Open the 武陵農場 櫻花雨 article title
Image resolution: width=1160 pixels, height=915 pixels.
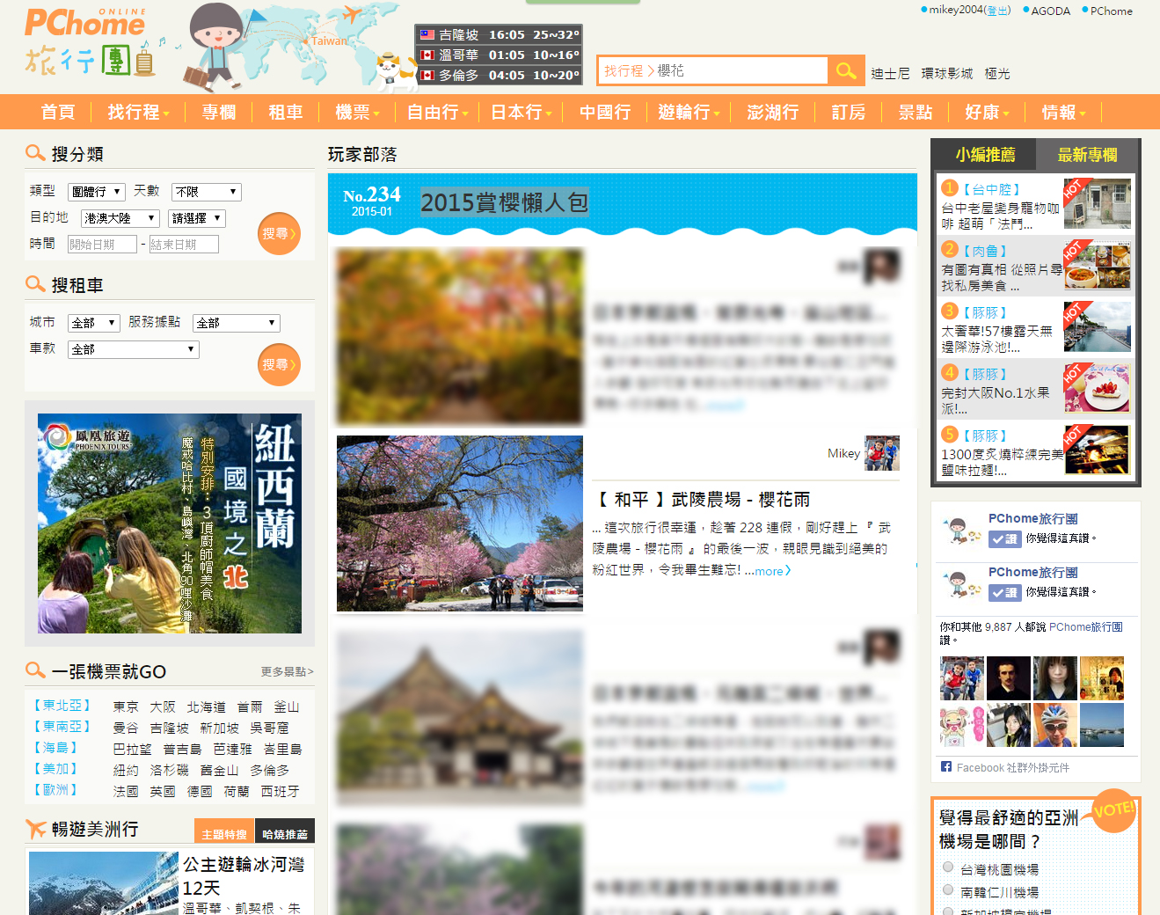pos(702,500)
